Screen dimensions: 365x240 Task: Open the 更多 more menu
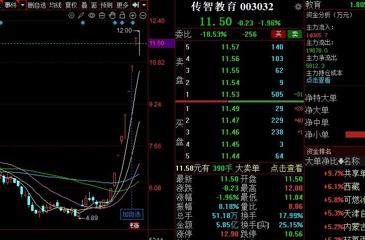point(122,5)
